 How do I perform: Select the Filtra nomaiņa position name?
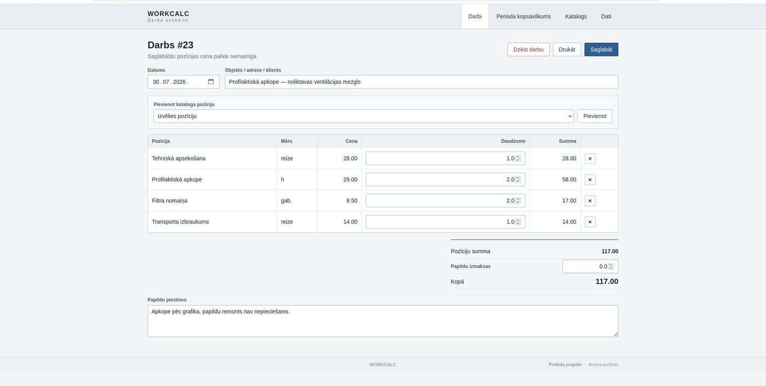170,201
